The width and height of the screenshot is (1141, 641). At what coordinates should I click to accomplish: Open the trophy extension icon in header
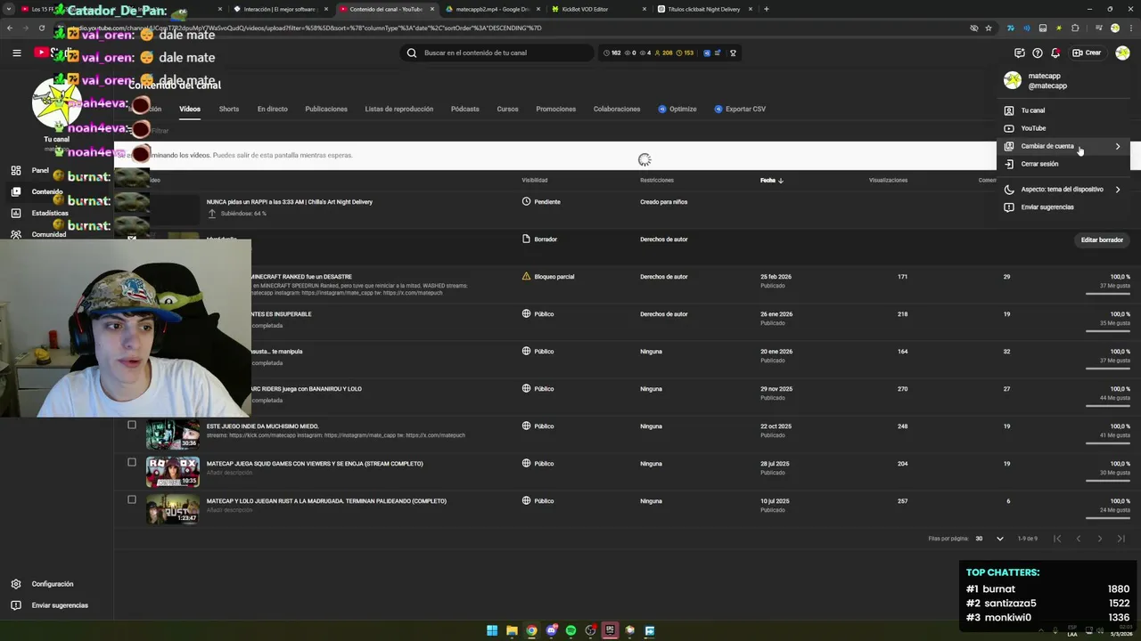[x=733, y=53]
